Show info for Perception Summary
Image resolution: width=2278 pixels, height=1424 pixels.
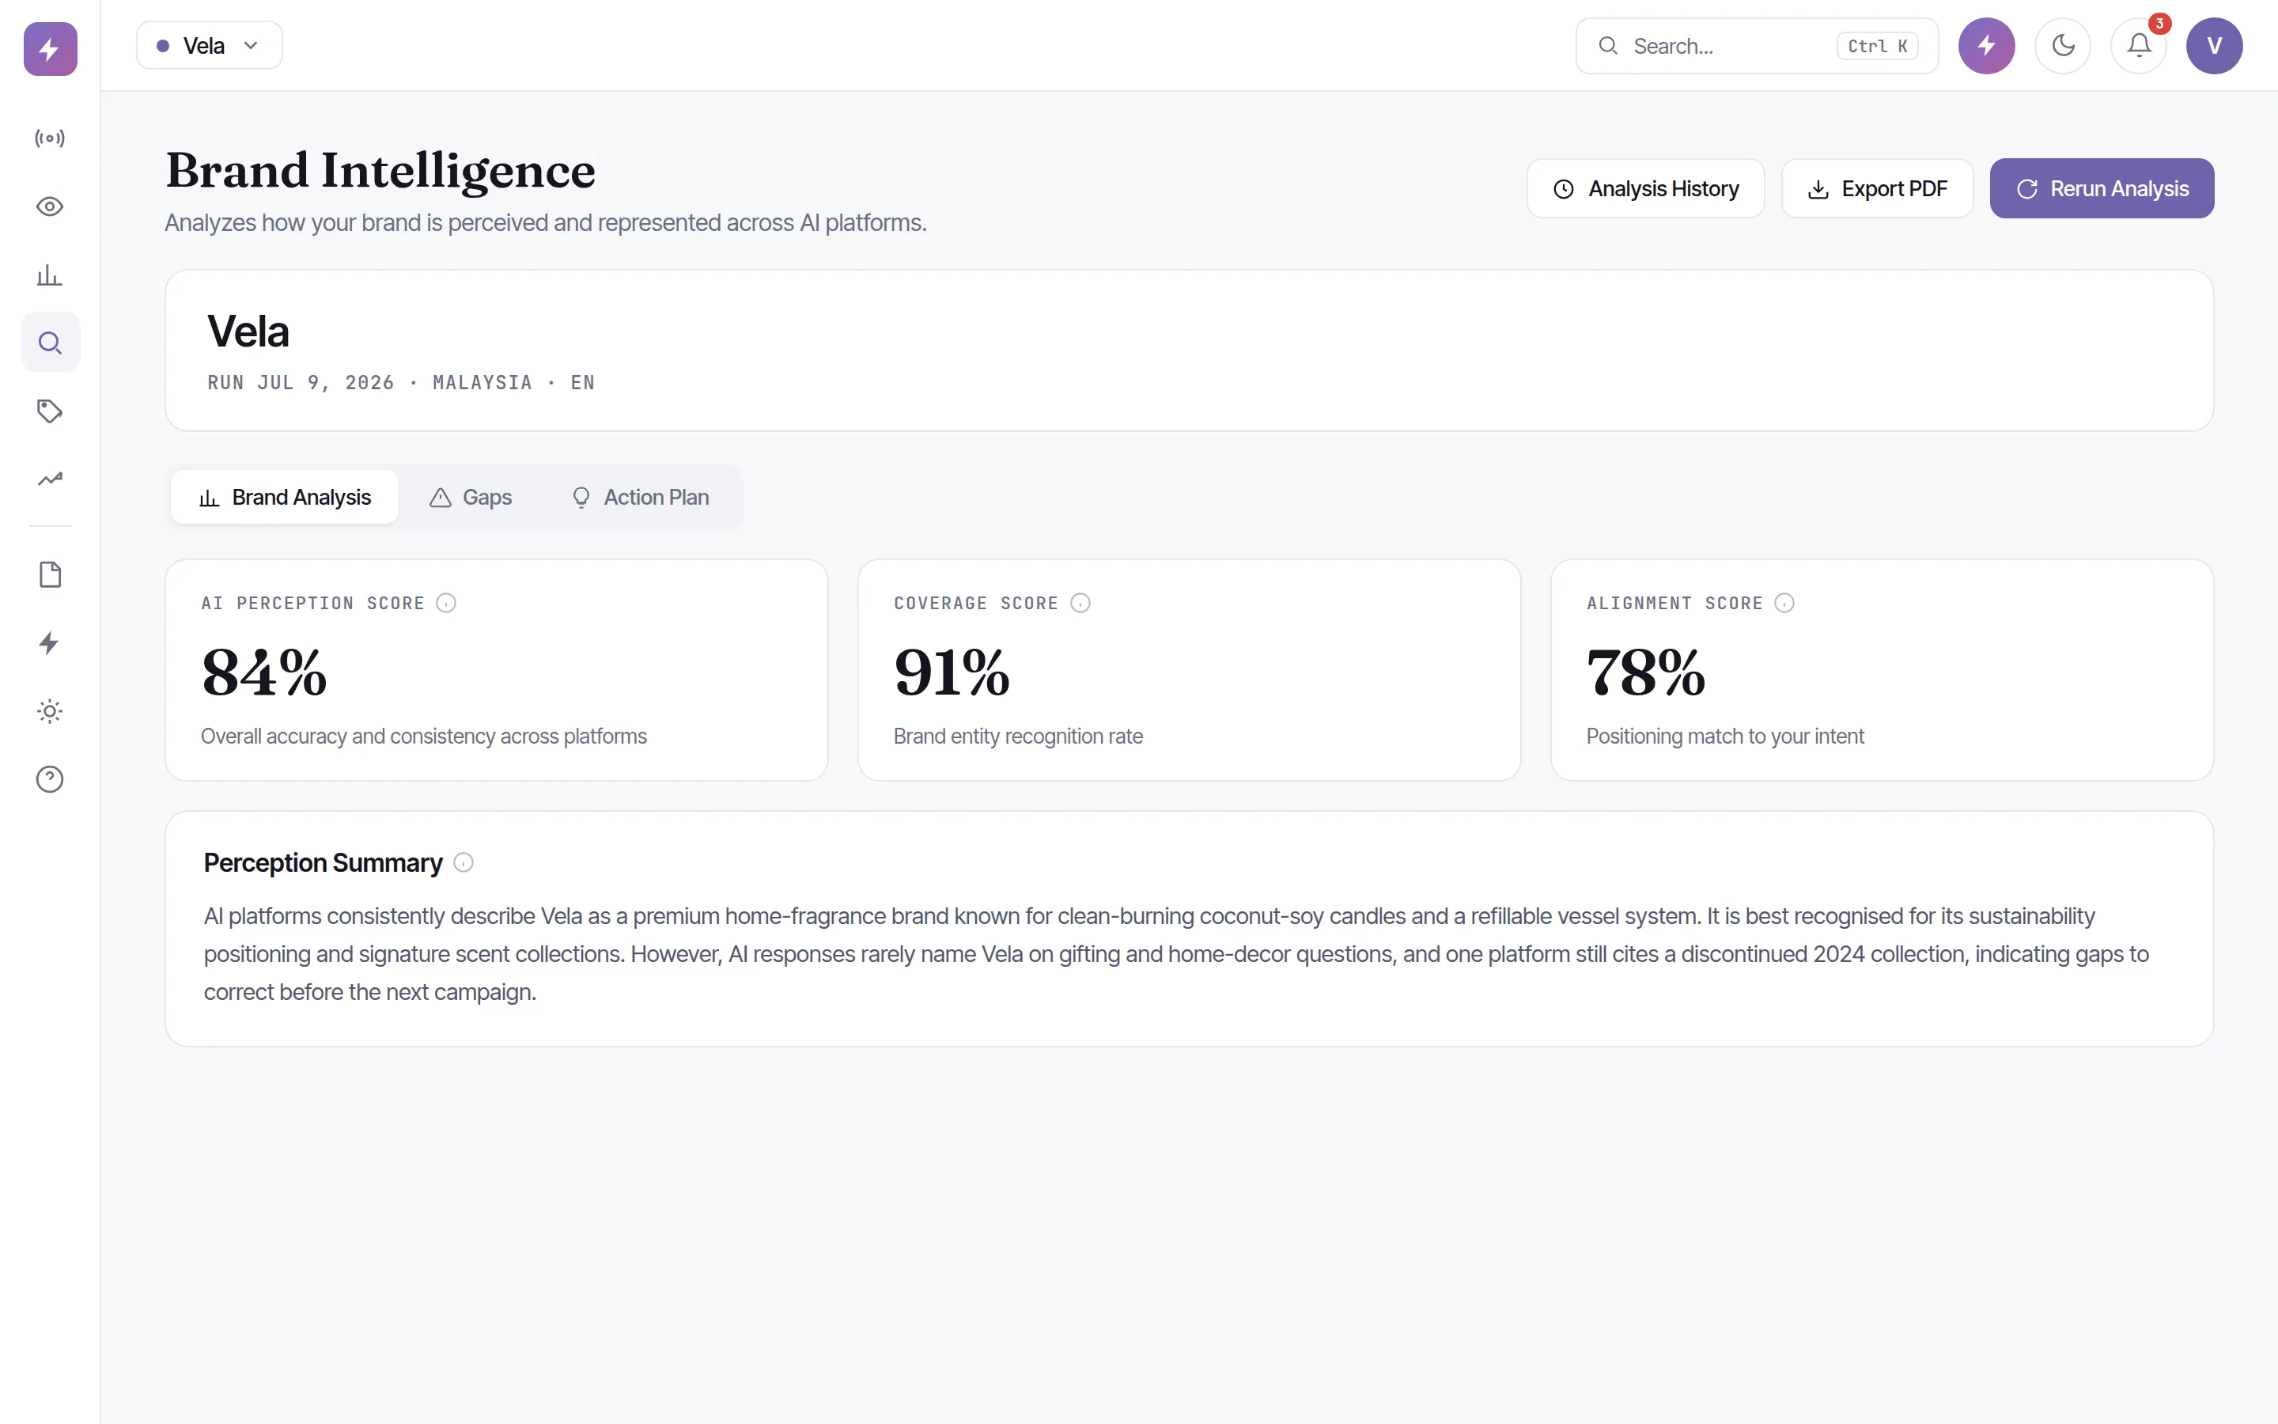pos(464,862)
